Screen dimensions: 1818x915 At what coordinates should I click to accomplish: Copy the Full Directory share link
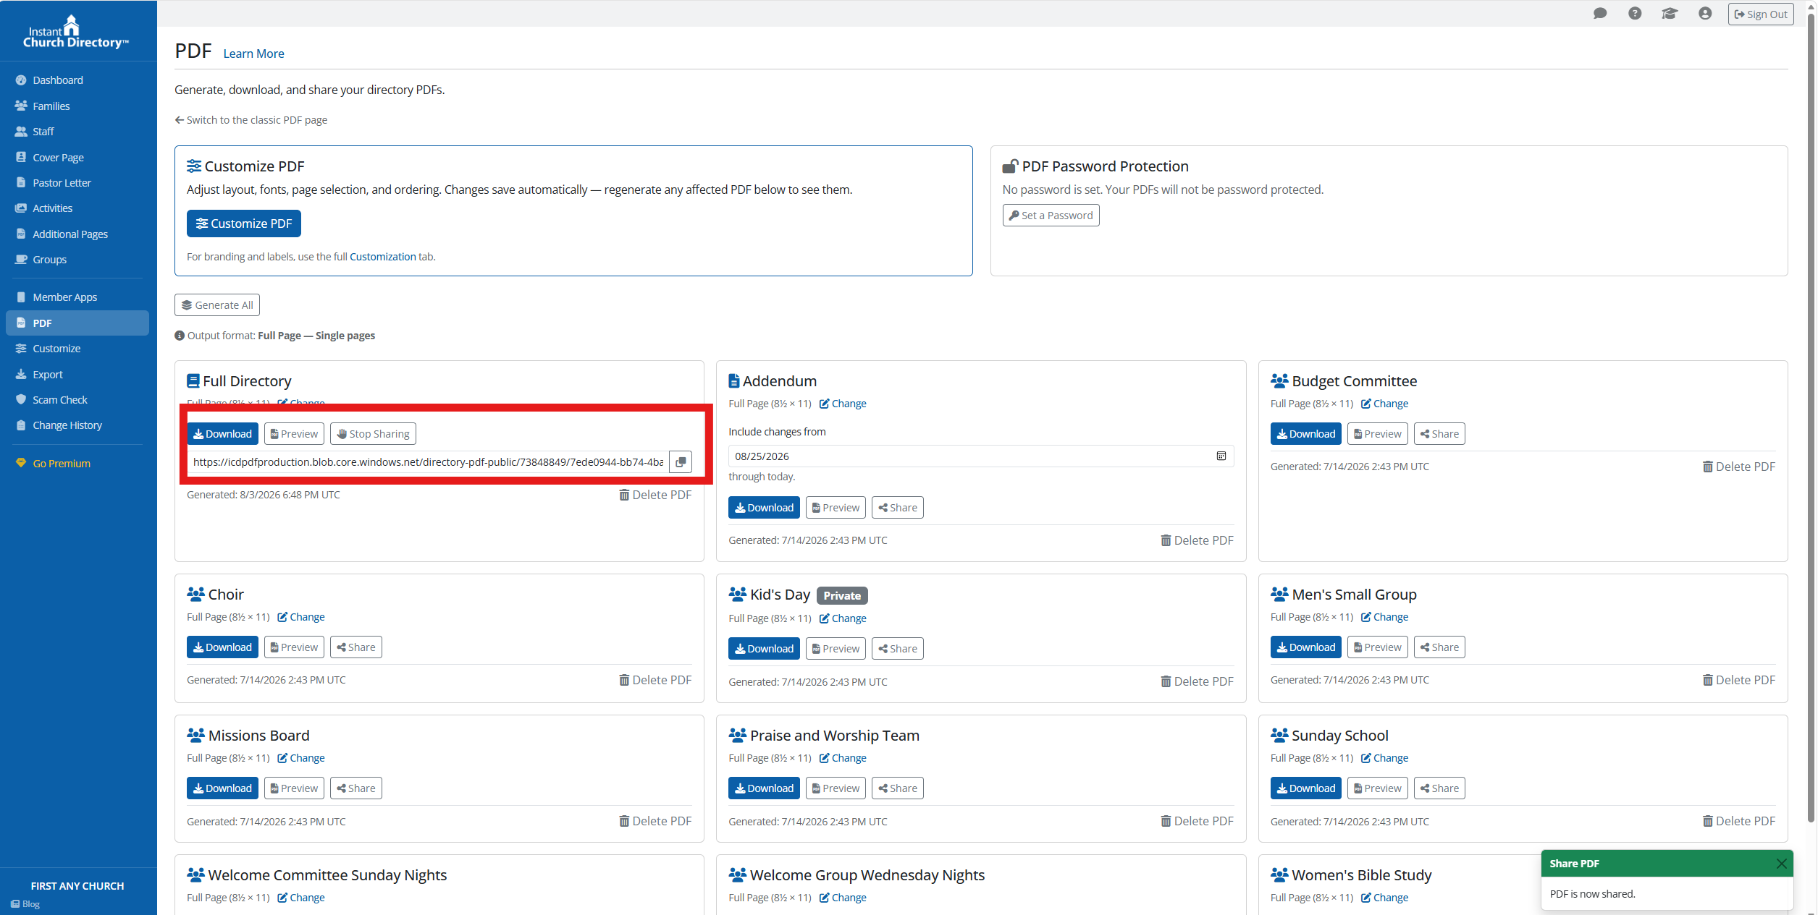(x=681, y=462)
